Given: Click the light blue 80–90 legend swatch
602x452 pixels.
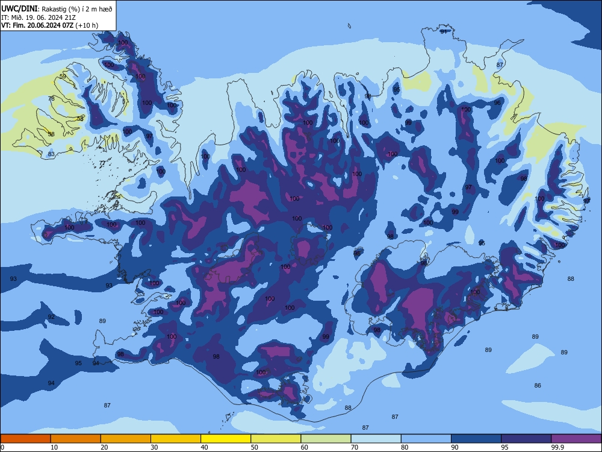Looking at the screenshot, I should click(x=426, y=439).
